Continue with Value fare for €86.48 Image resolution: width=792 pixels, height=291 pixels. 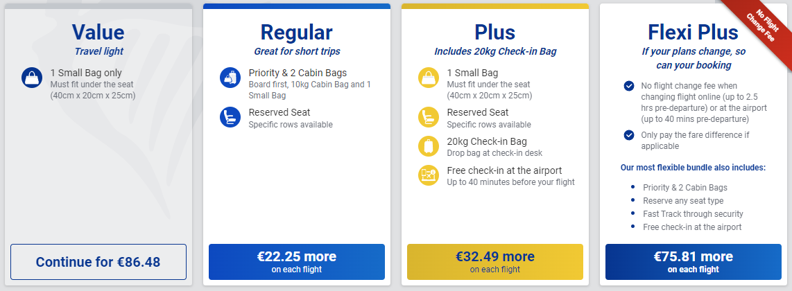pyautogui.click(x=98, y=262)
